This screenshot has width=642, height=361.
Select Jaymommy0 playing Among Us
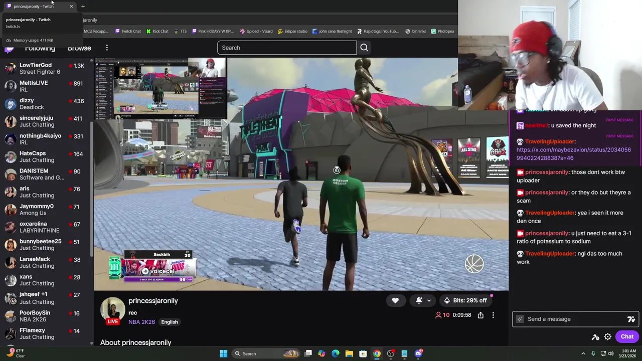[x=46, y=210]
